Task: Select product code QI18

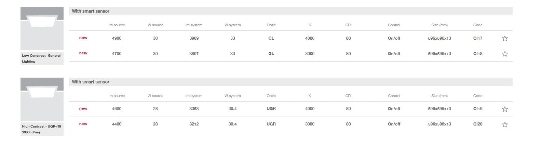Action: 477,54
